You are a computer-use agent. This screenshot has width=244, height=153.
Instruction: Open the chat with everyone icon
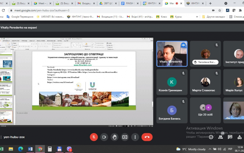[x=230, y=137]
